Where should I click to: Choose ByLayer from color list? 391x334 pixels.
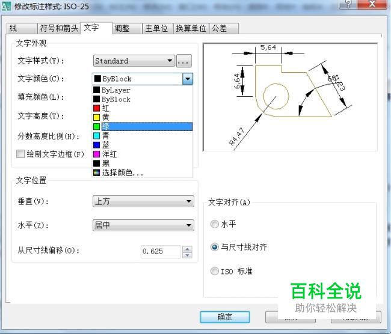click(x=143, y=90)
